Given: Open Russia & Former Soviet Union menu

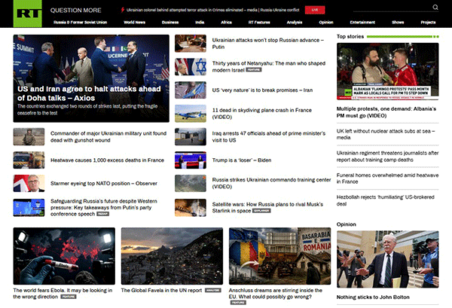Looking at the screenshot, I should point(80,22).
